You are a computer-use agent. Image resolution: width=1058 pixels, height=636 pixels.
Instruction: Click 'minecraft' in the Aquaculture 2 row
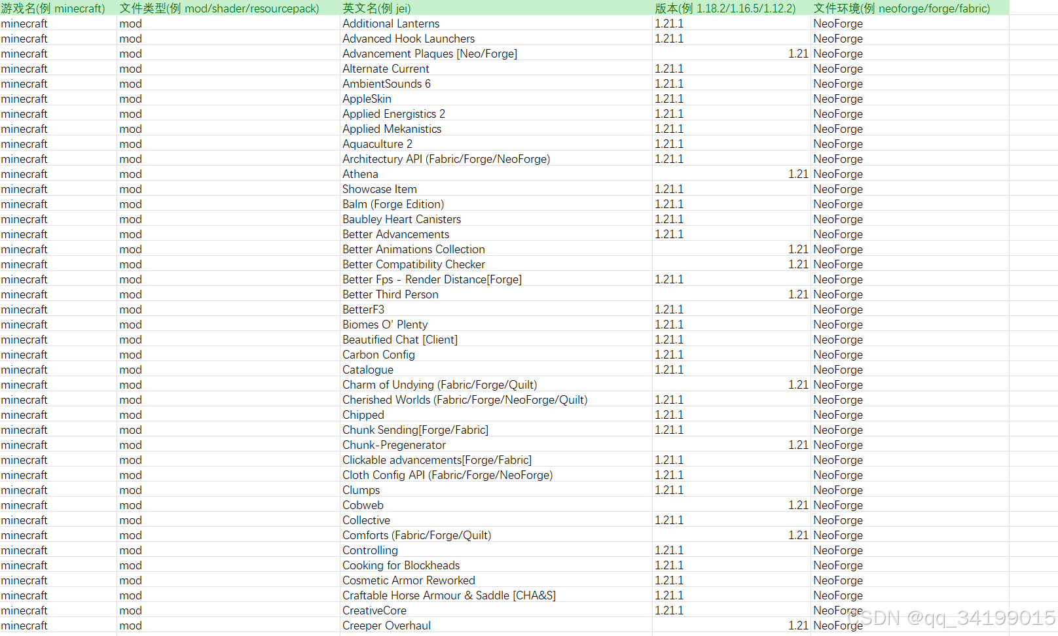[58, 144]
